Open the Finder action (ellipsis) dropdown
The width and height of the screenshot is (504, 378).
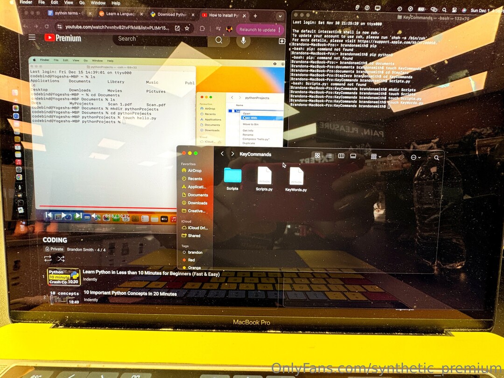415,157
